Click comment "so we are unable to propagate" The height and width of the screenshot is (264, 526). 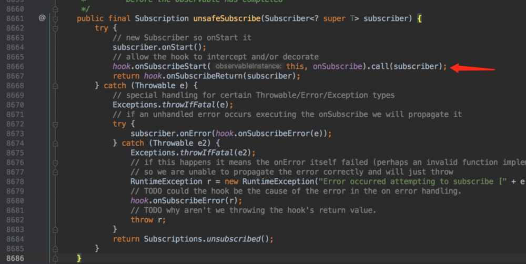pos(291,172)
